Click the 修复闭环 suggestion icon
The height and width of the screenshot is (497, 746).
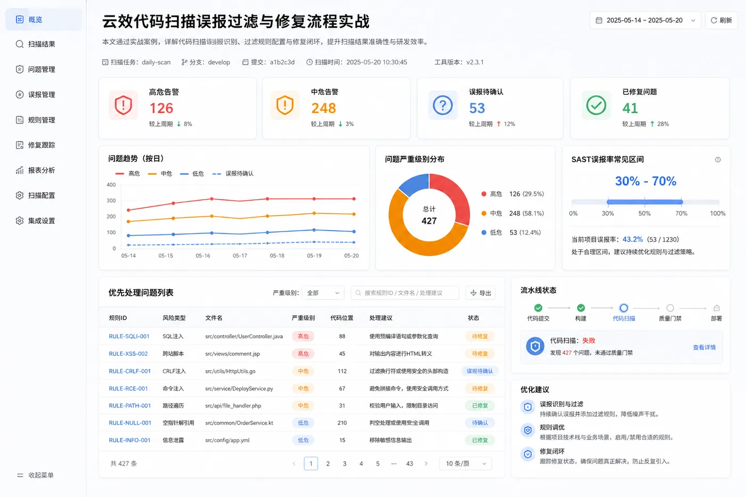click(x=528, y=454)
